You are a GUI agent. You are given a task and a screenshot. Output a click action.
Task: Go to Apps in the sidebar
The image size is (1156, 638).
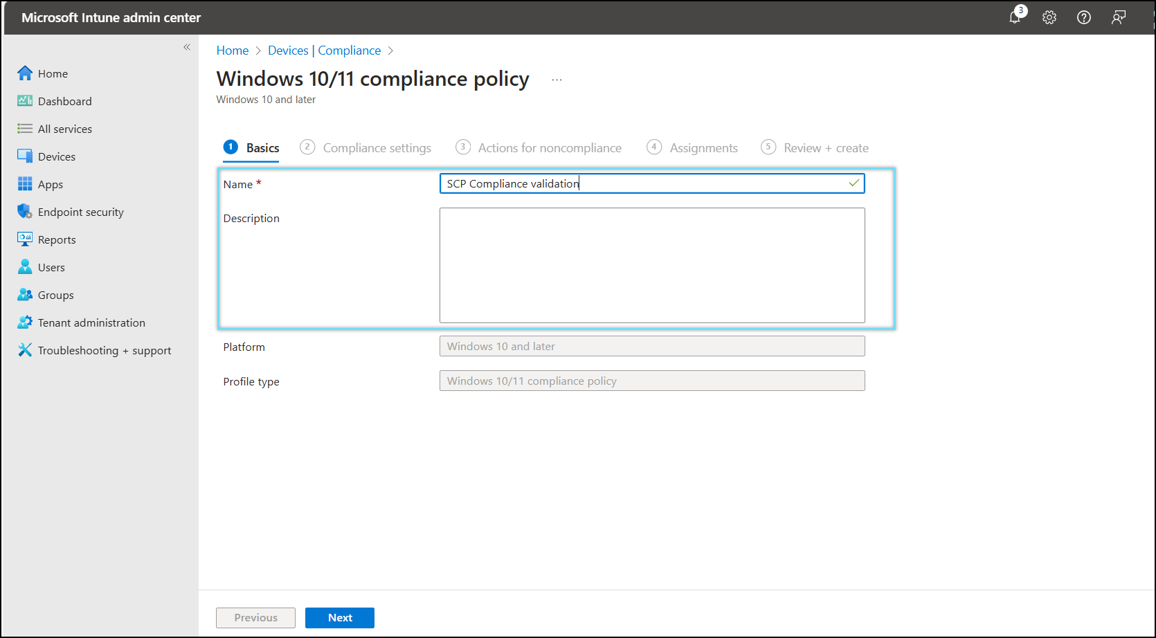click(51, 184)
